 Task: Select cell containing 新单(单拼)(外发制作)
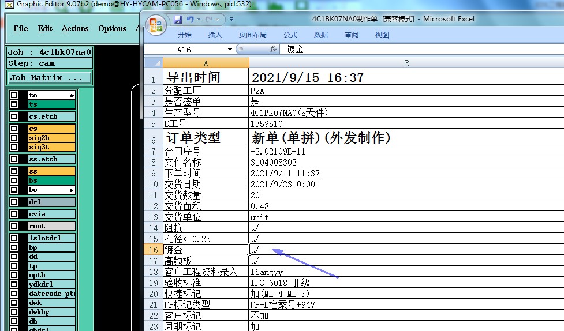(x=406, y=137)
